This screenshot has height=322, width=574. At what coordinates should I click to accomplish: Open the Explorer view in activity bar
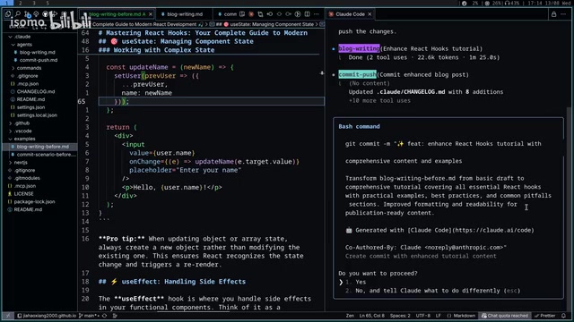pos(8,14)
